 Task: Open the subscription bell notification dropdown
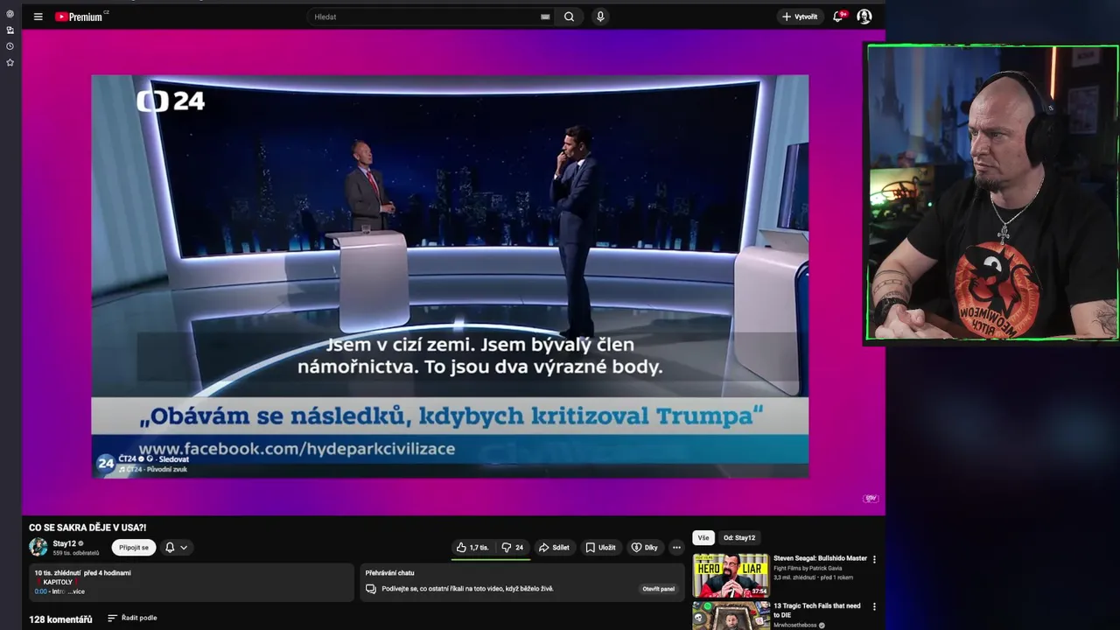tap(176, 548)
